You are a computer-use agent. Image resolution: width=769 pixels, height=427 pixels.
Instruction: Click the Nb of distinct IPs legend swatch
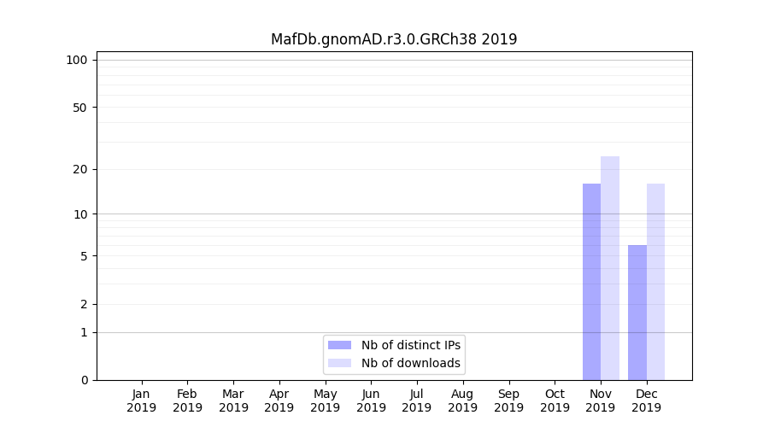[x=339, y=345]
